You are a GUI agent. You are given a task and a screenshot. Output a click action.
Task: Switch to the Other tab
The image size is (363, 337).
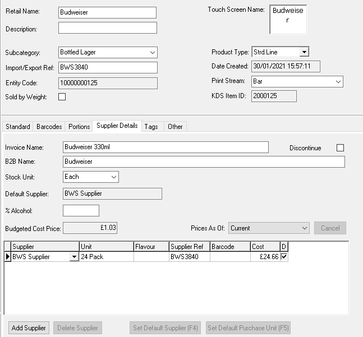click(x=175, y=127)
